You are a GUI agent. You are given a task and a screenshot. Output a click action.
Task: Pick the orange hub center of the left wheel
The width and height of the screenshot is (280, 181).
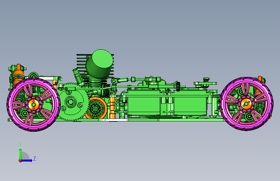pyautogui.click(x=33, y=105)
